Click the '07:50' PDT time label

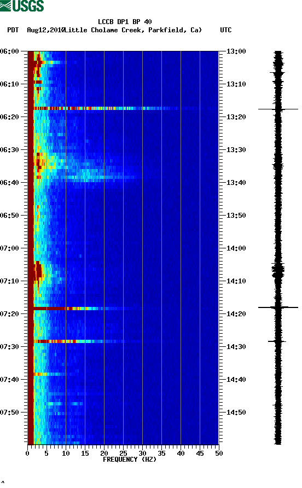(10, 413)
